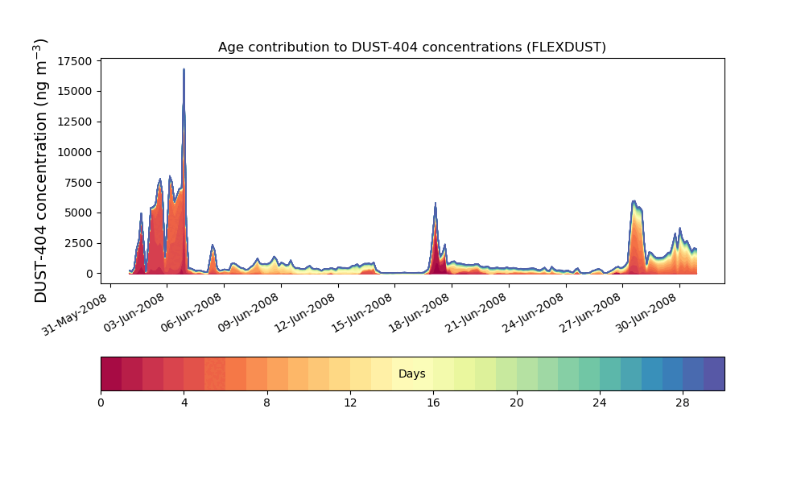Pick the dark blue-purple last colorbar segment
Screen dimensions: 805x483
coord(714,374)
